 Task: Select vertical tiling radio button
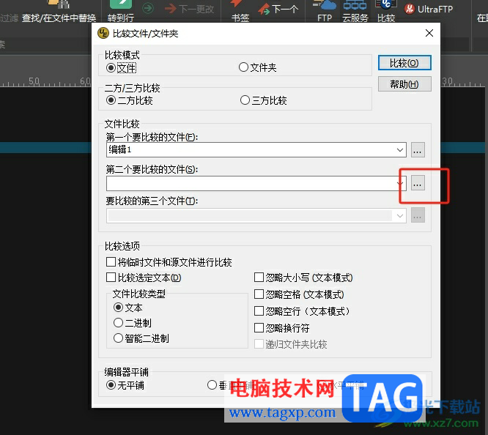point(212,385)
